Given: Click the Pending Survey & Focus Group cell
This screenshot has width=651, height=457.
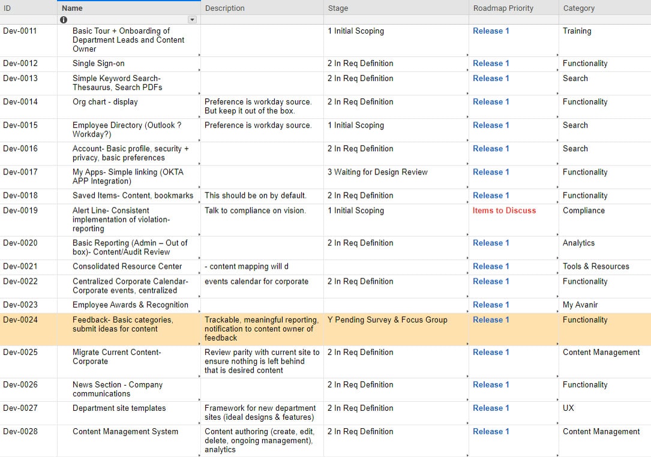Looking at the screenshot, I should (396, 330).
